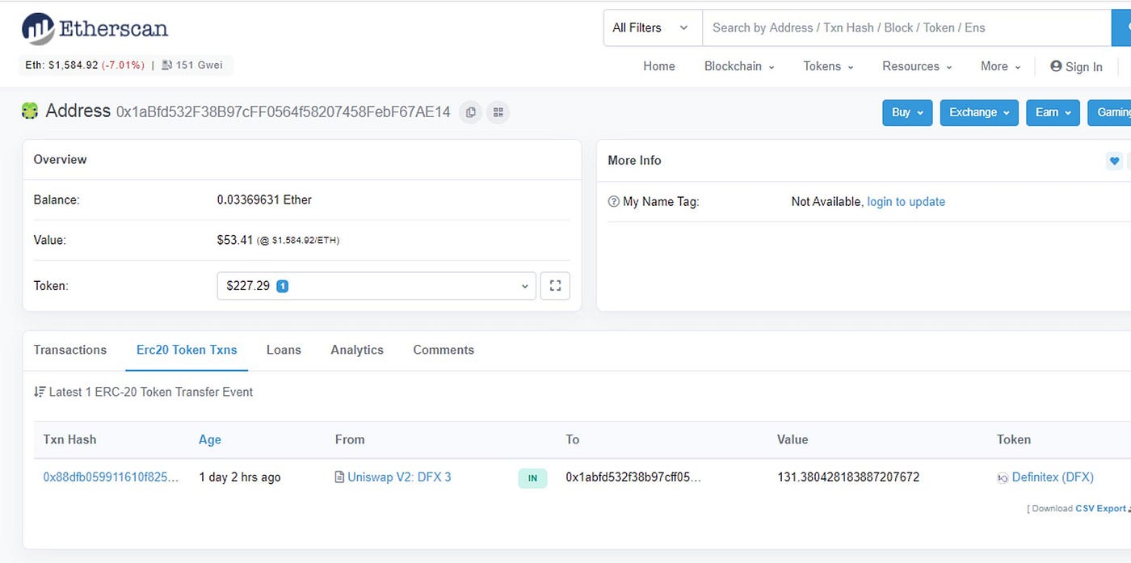This screenshot has width=1131, height=563.
Task: Switch to the Transactions tab
Action: 70,350
